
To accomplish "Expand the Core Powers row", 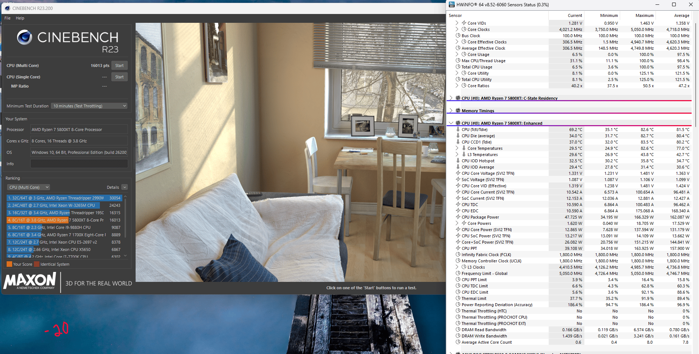I will pos(457,223).
